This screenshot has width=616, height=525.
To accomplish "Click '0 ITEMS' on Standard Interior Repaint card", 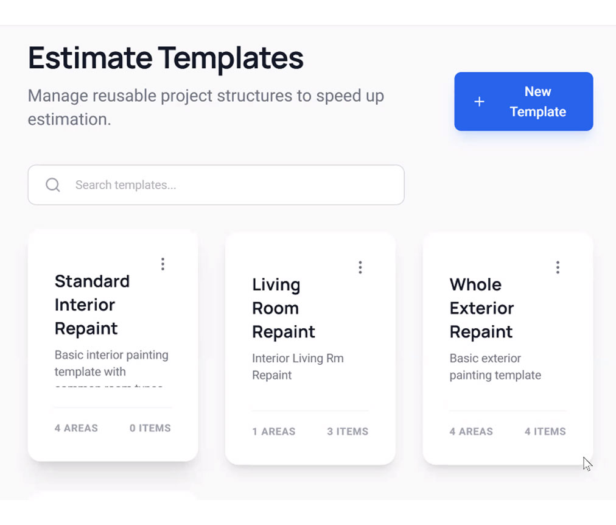I will pyautogui.click(x=150, y=428).
